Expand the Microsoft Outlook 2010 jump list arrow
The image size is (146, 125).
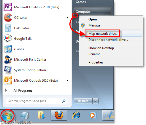(67, 80)
